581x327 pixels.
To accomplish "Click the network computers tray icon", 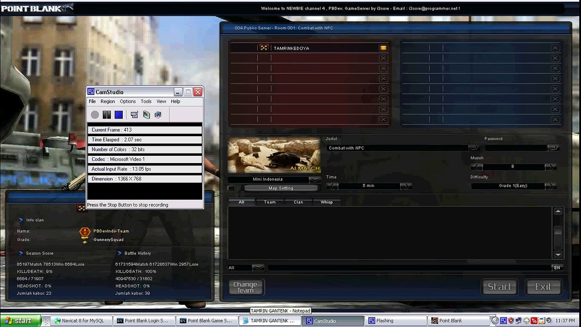I will pos(519,321).
